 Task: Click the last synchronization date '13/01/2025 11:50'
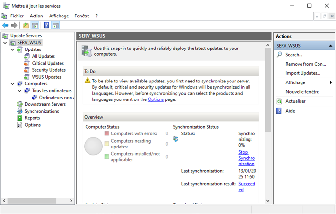247,174
